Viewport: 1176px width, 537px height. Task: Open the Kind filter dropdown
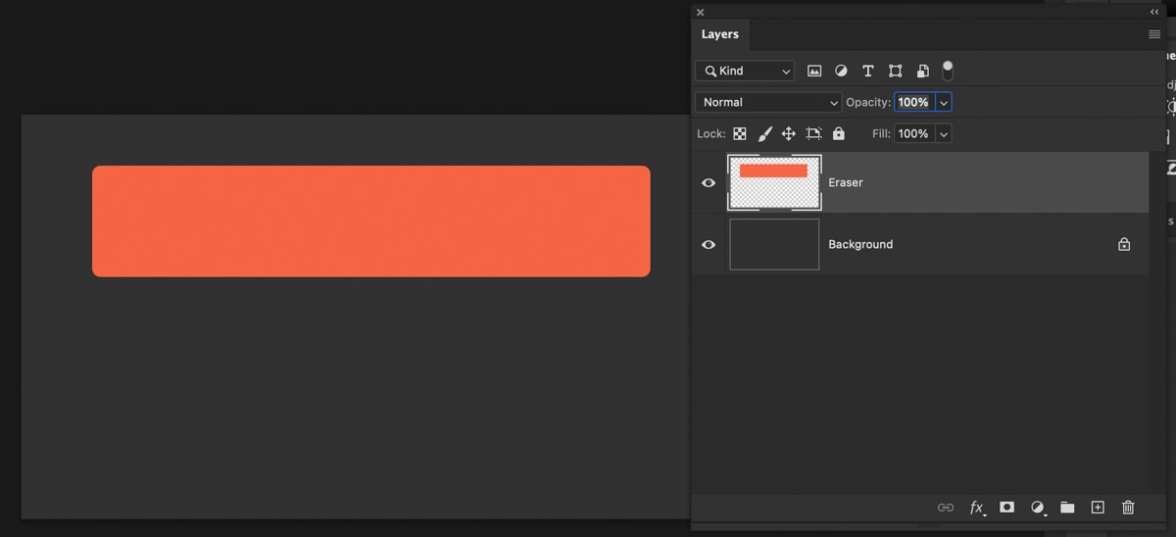click(x=745, y=71)
